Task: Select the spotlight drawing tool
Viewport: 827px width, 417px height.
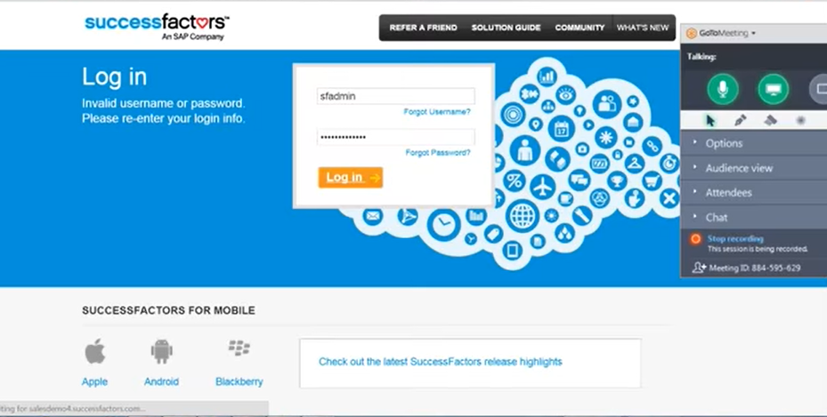Action: (800, 121)
